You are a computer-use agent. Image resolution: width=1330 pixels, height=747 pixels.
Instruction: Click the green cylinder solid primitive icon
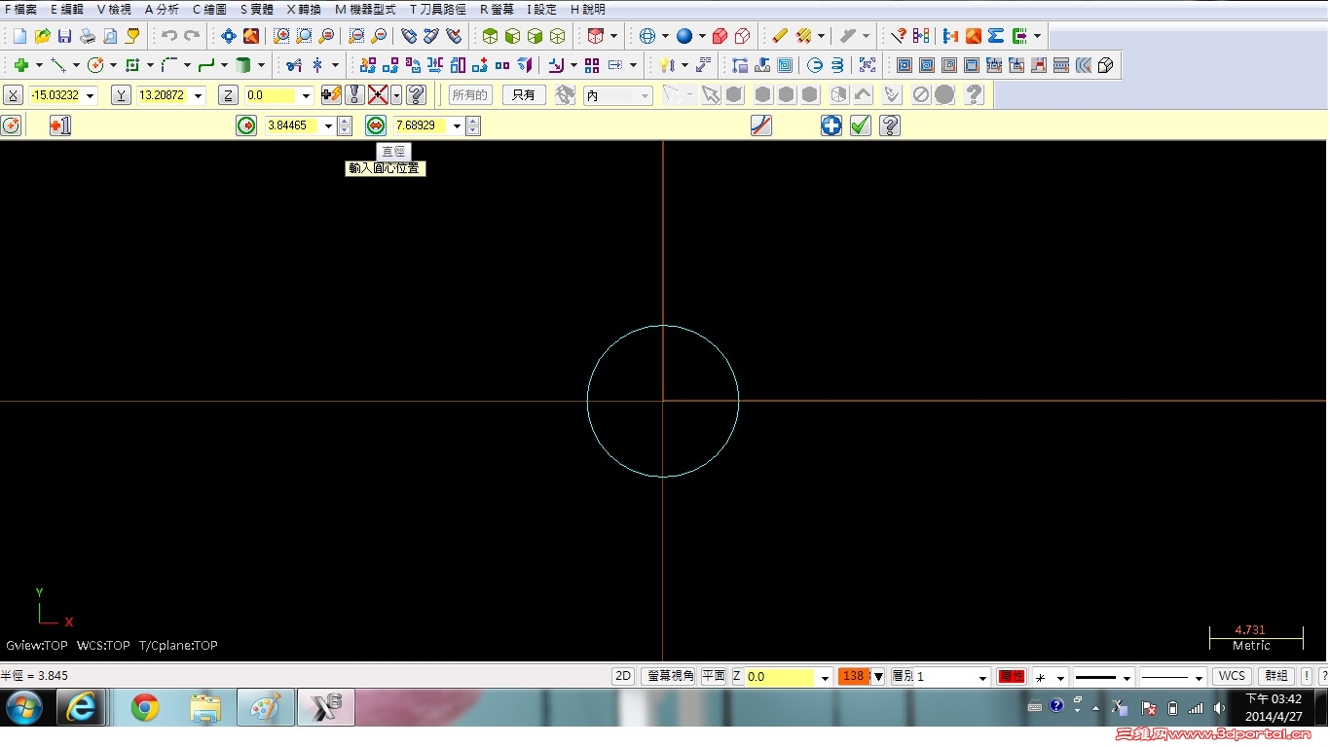pos(243,65)
